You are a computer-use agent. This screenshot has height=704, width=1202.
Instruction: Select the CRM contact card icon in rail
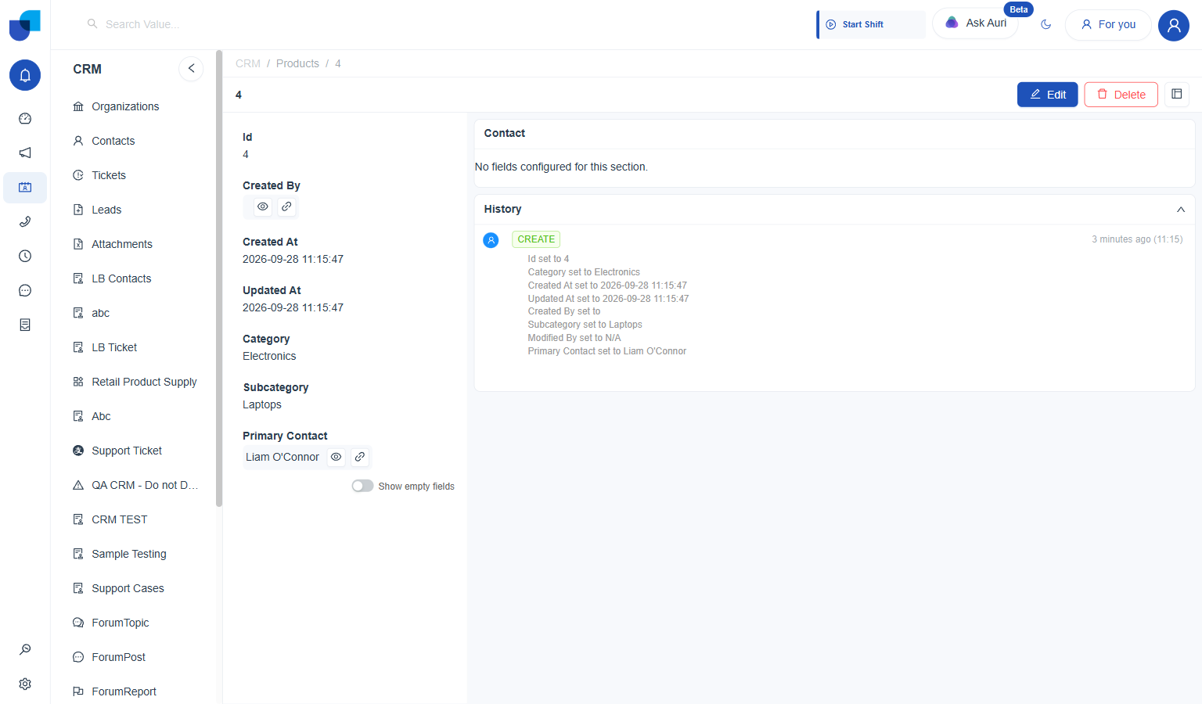(x=25, y=188)
